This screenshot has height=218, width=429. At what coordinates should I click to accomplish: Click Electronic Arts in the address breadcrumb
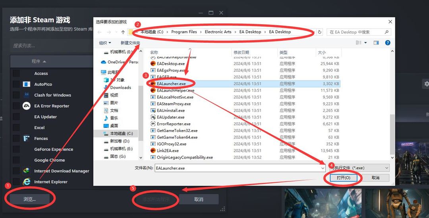click(218, 32)
